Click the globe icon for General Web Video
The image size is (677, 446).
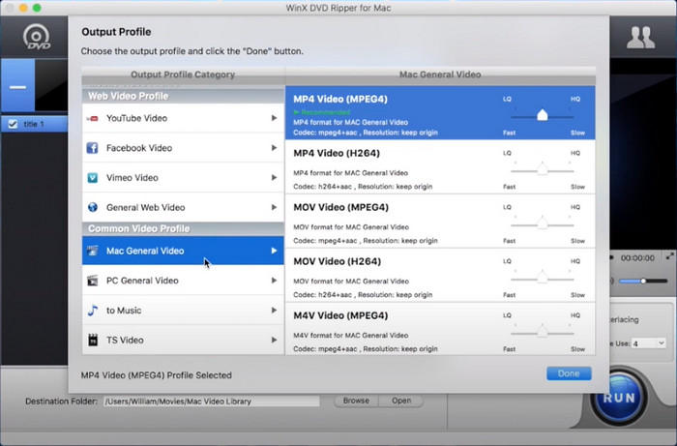(93, 207)
